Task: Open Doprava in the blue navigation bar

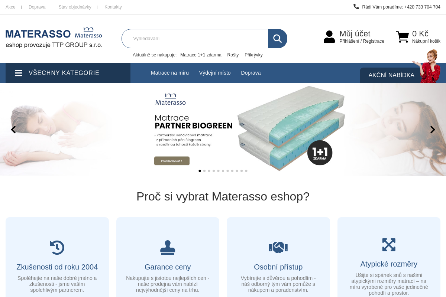Action: coord(251,73)
